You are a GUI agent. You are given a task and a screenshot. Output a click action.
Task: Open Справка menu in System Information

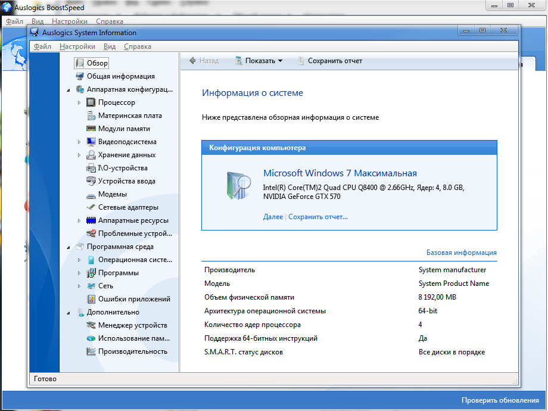138,46
